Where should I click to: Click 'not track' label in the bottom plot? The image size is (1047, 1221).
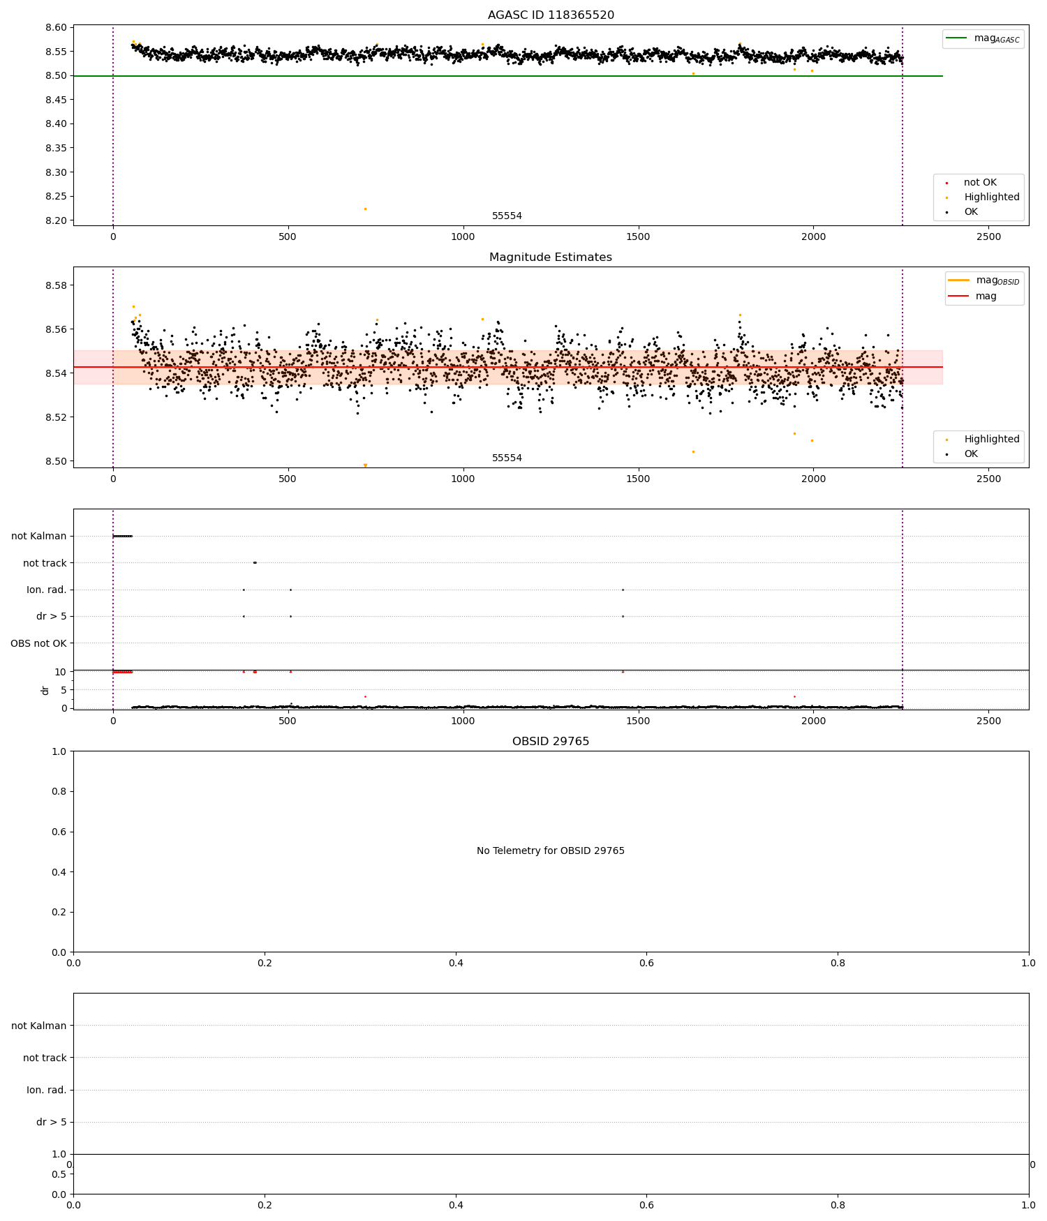[x=45, y=1058]
